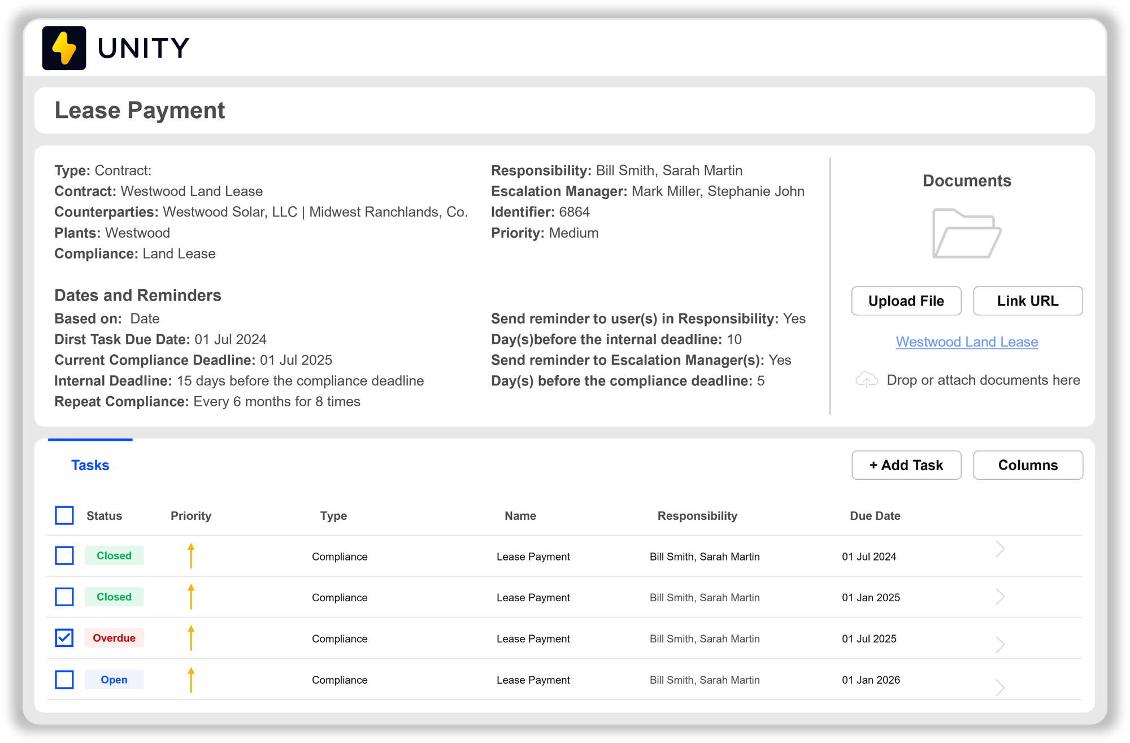Click the + Add Task button
1130x743 pixels.
click(x=906, y=465)
